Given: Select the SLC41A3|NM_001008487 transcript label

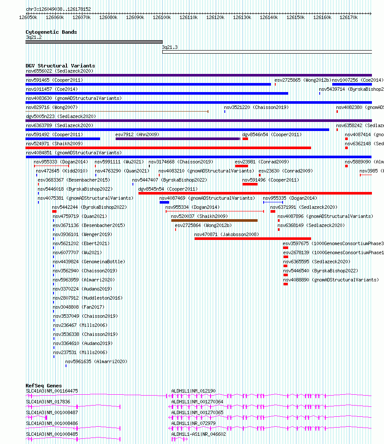Looking at the screenshot, I should (52, 412).
